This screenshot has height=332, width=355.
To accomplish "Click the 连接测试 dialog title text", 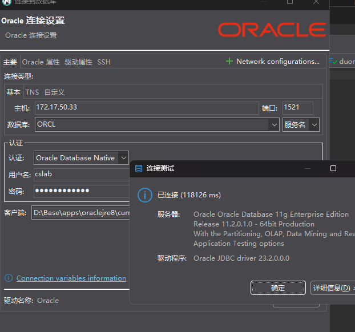I will (x=160, y=168).
